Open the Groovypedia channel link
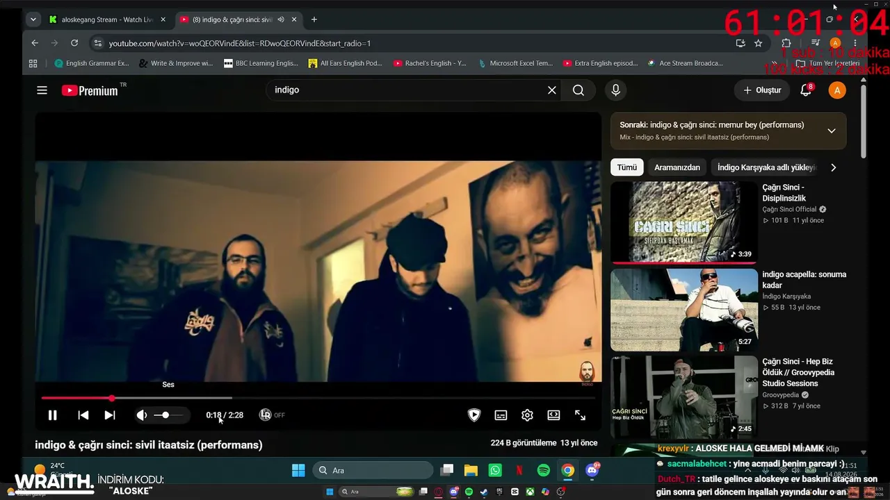This screenshot has width=890, height=500. (x=781, y=394)
